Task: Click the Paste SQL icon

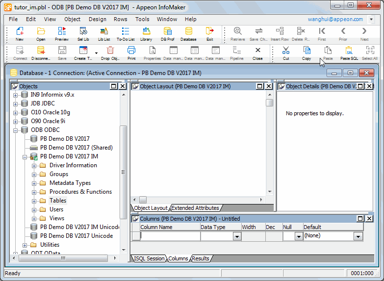Action: [x=349, y=52]
